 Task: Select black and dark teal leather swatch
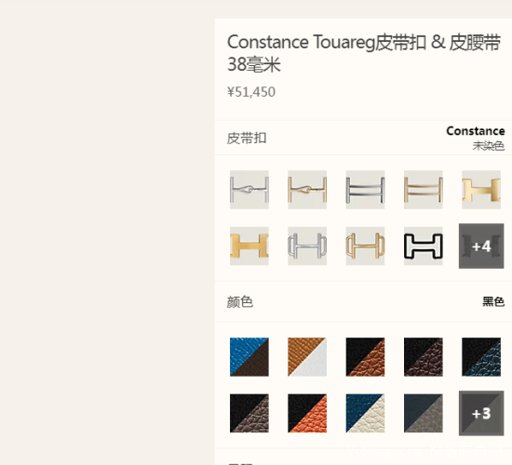pyautogui.click(x=481, y=357)
